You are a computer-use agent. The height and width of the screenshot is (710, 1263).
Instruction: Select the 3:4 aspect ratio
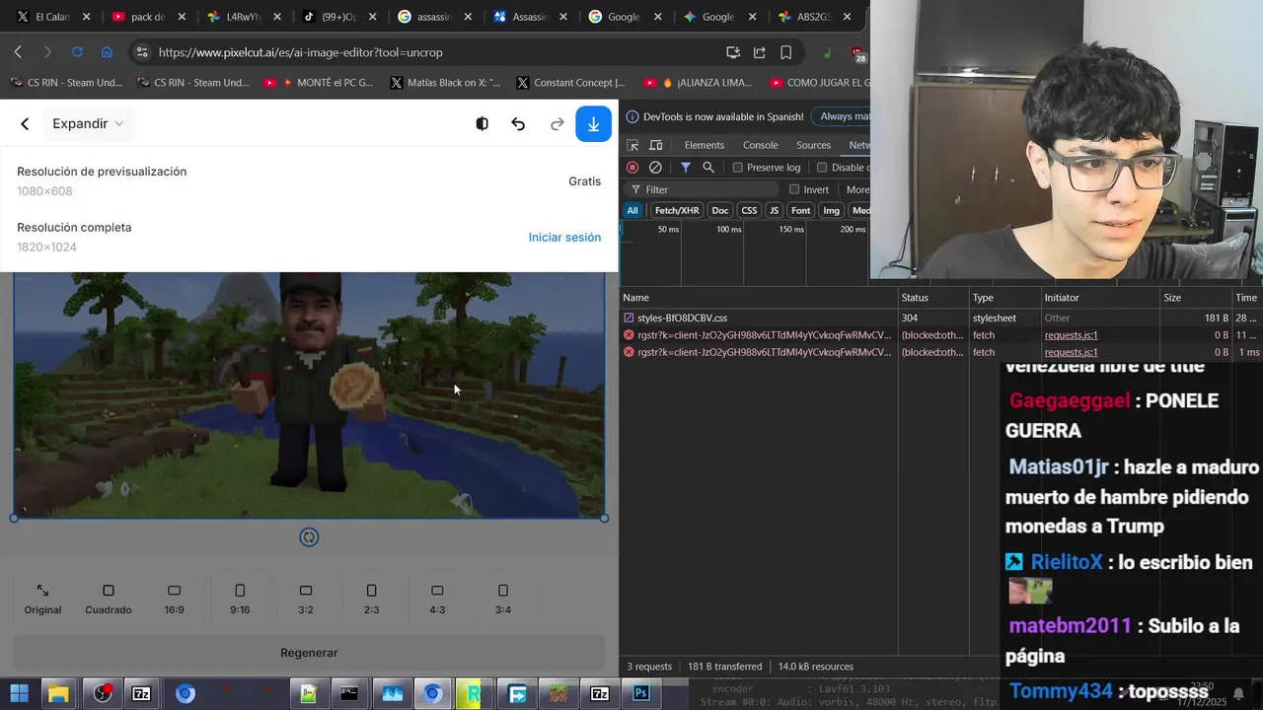503,600
